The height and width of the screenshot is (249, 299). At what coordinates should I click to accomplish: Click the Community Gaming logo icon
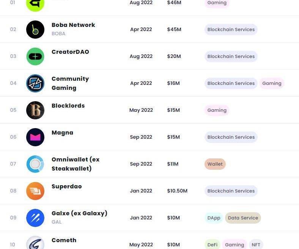tap(35, 83)
